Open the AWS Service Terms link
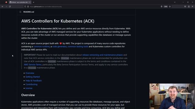The width and height of the screenshot is (195, 109). [x=33, y=64]
